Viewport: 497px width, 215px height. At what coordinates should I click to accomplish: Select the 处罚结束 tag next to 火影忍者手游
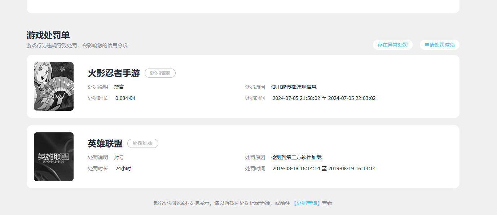click(x=160, y=73)
